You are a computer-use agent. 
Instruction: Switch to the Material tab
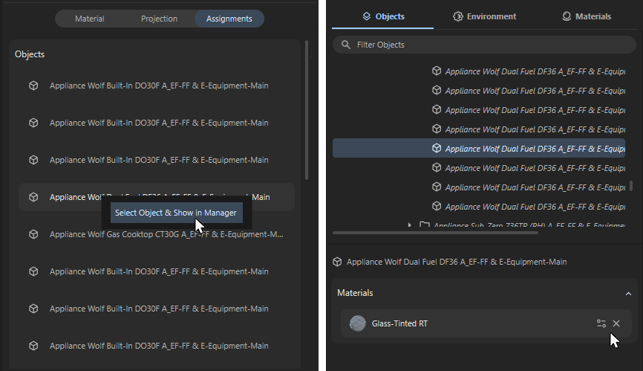click(x=89, y=19)
